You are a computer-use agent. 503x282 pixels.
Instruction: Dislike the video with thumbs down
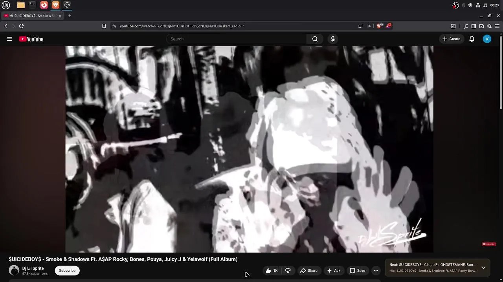[288, 271]
